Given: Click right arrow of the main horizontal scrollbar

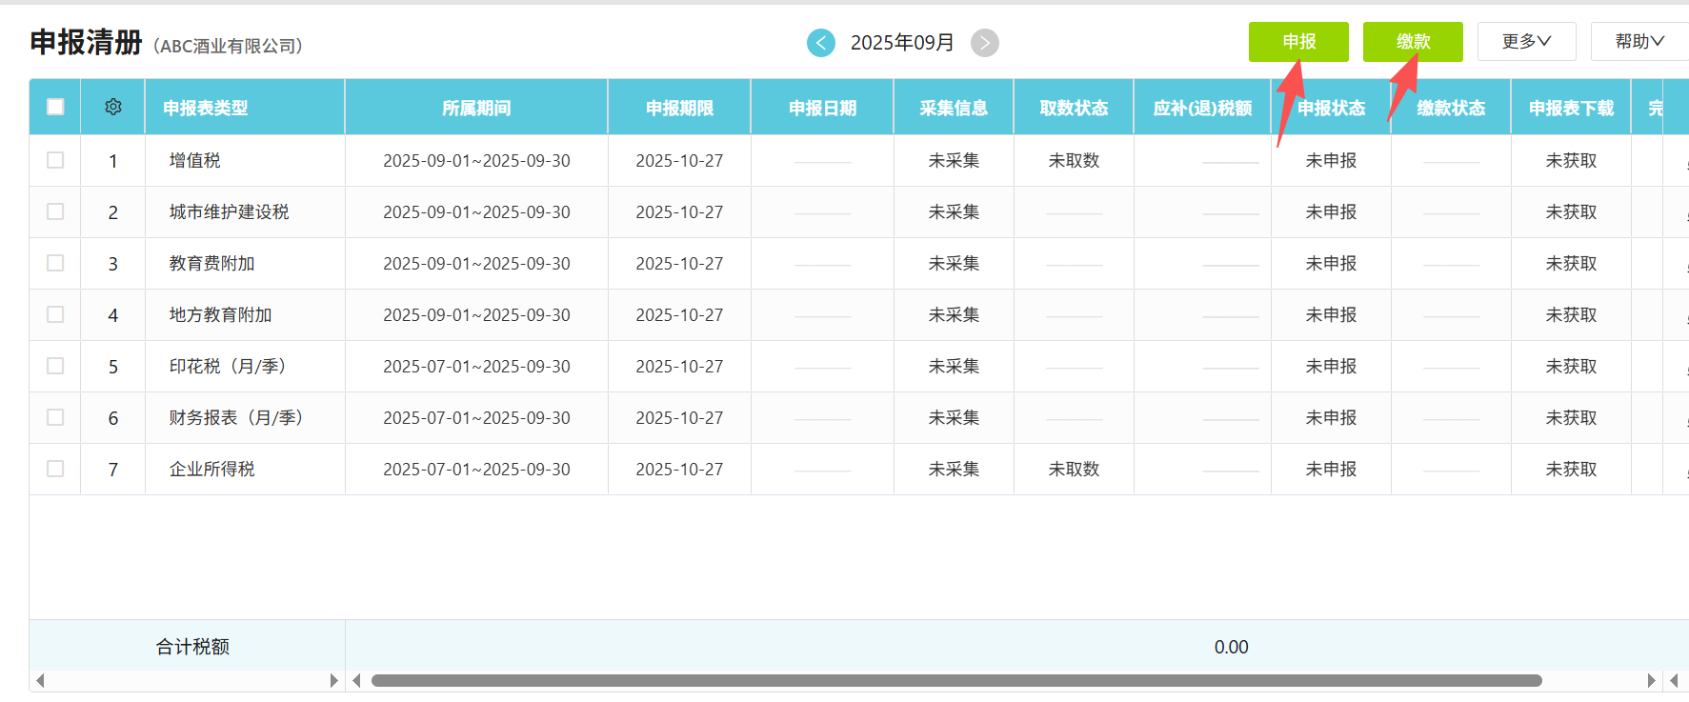Looking at the screenshot, I should tap(1651, 680).
